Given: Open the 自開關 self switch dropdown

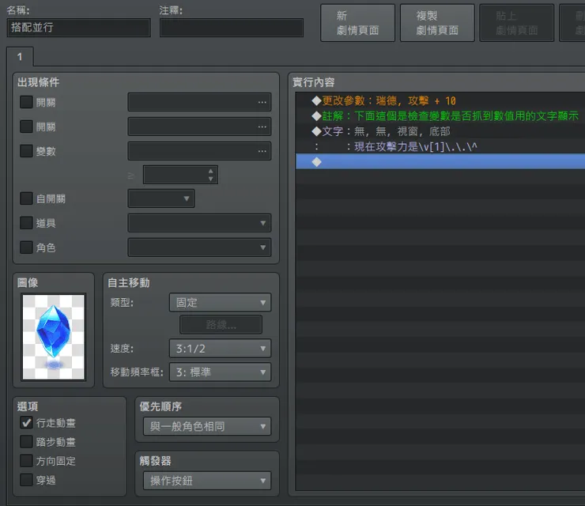Looking at the screenshot, I should point(161,198).
